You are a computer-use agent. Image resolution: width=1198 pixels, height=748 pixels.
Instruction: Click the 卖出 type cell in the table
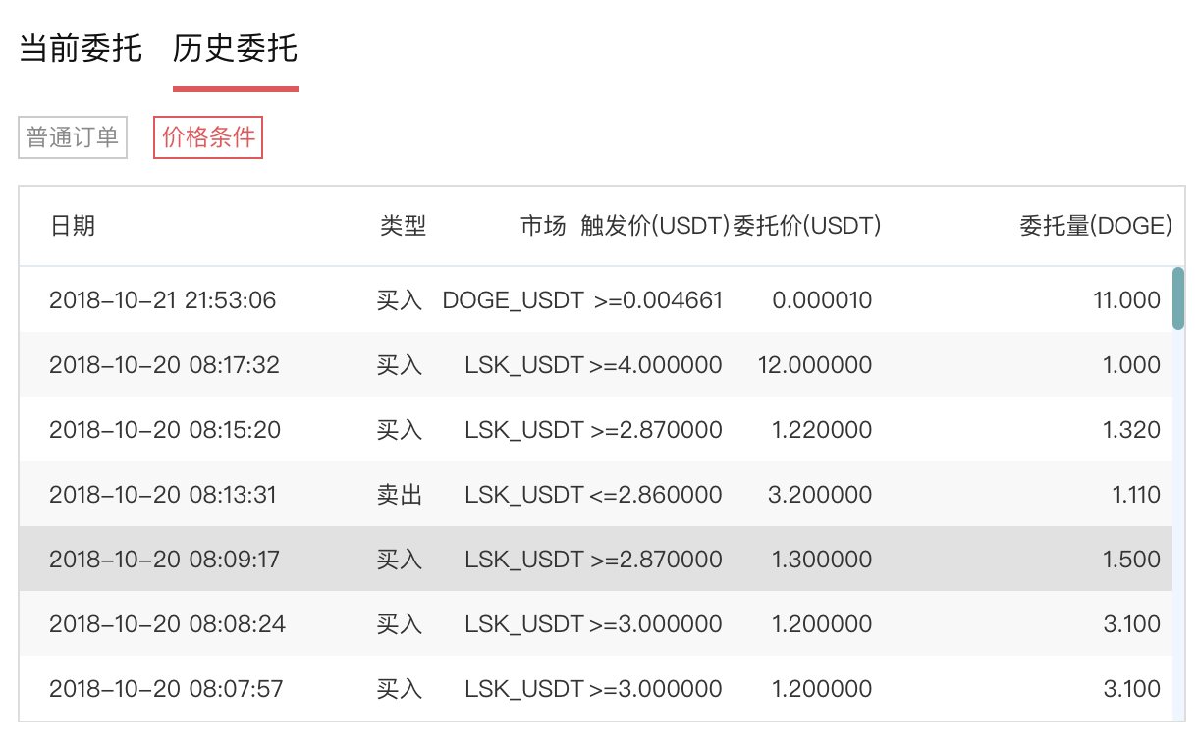click(400, 495)
